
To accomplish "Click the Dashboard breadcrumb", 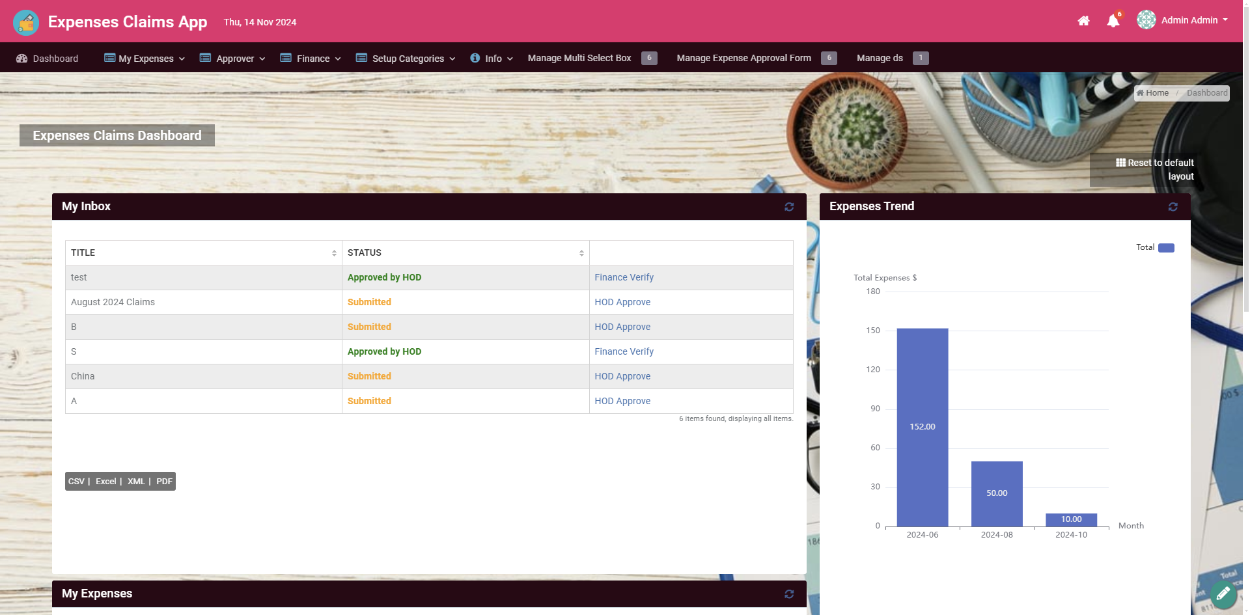I will point(1206,93).
